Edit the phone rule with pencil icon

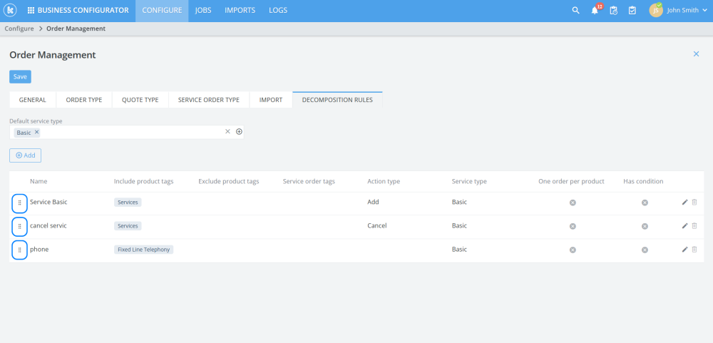(x=684, y=250)
